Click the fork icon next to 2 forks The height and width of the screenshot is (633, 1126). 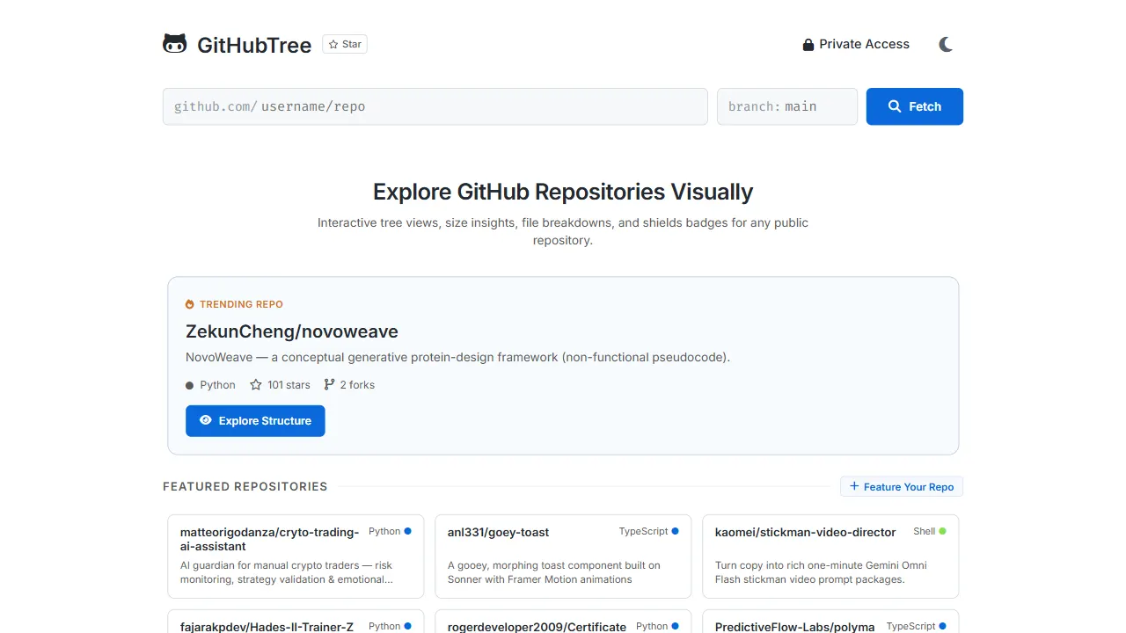[329, 384]
